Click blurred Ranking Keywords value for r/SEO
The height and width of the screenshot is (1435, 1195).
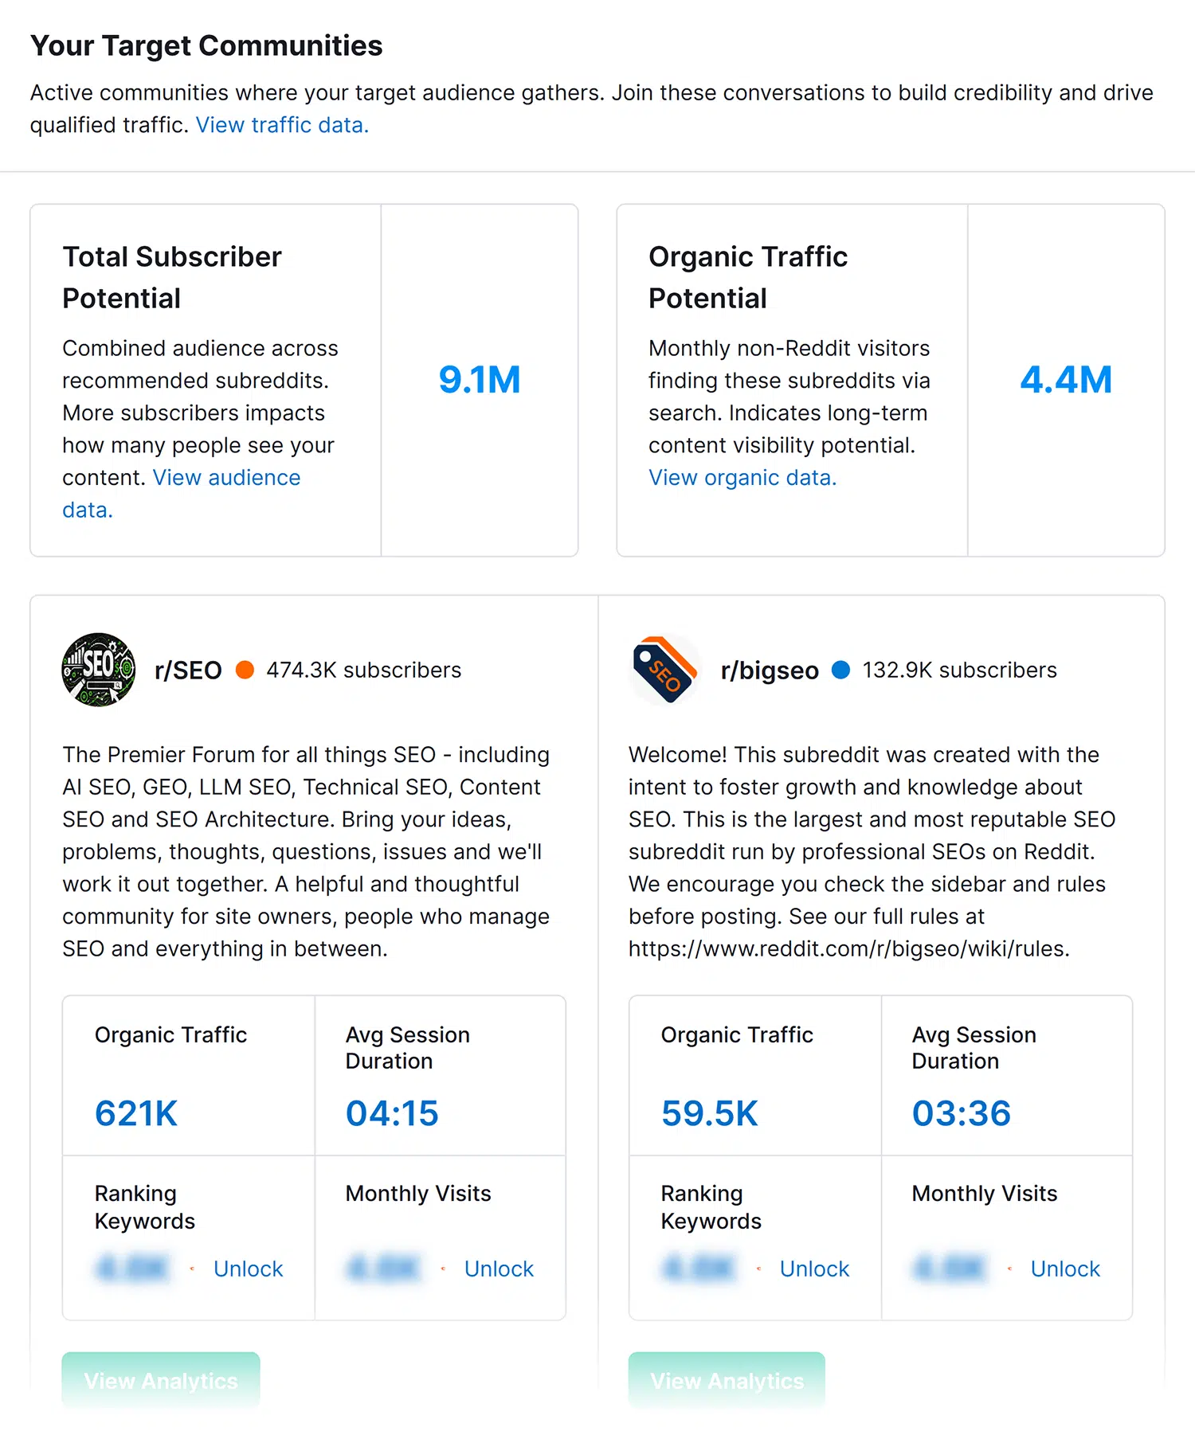point(132,1268)
